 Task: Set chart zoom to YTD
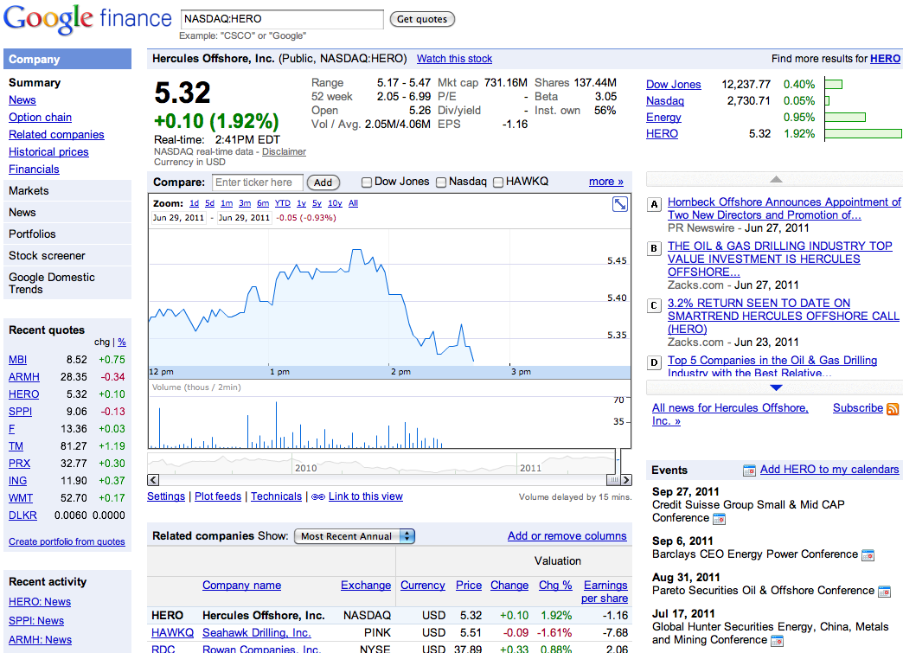pos(282,203)
